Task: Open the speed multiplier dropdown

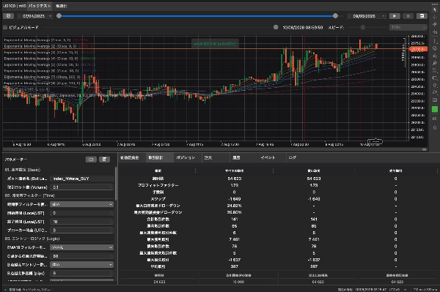Action: 408,27
